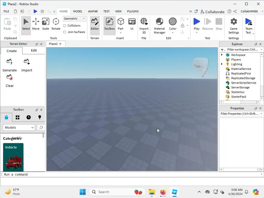Open the help question icon
The width and height of the screenshot is (264, 198).
[x=229, y=11]
